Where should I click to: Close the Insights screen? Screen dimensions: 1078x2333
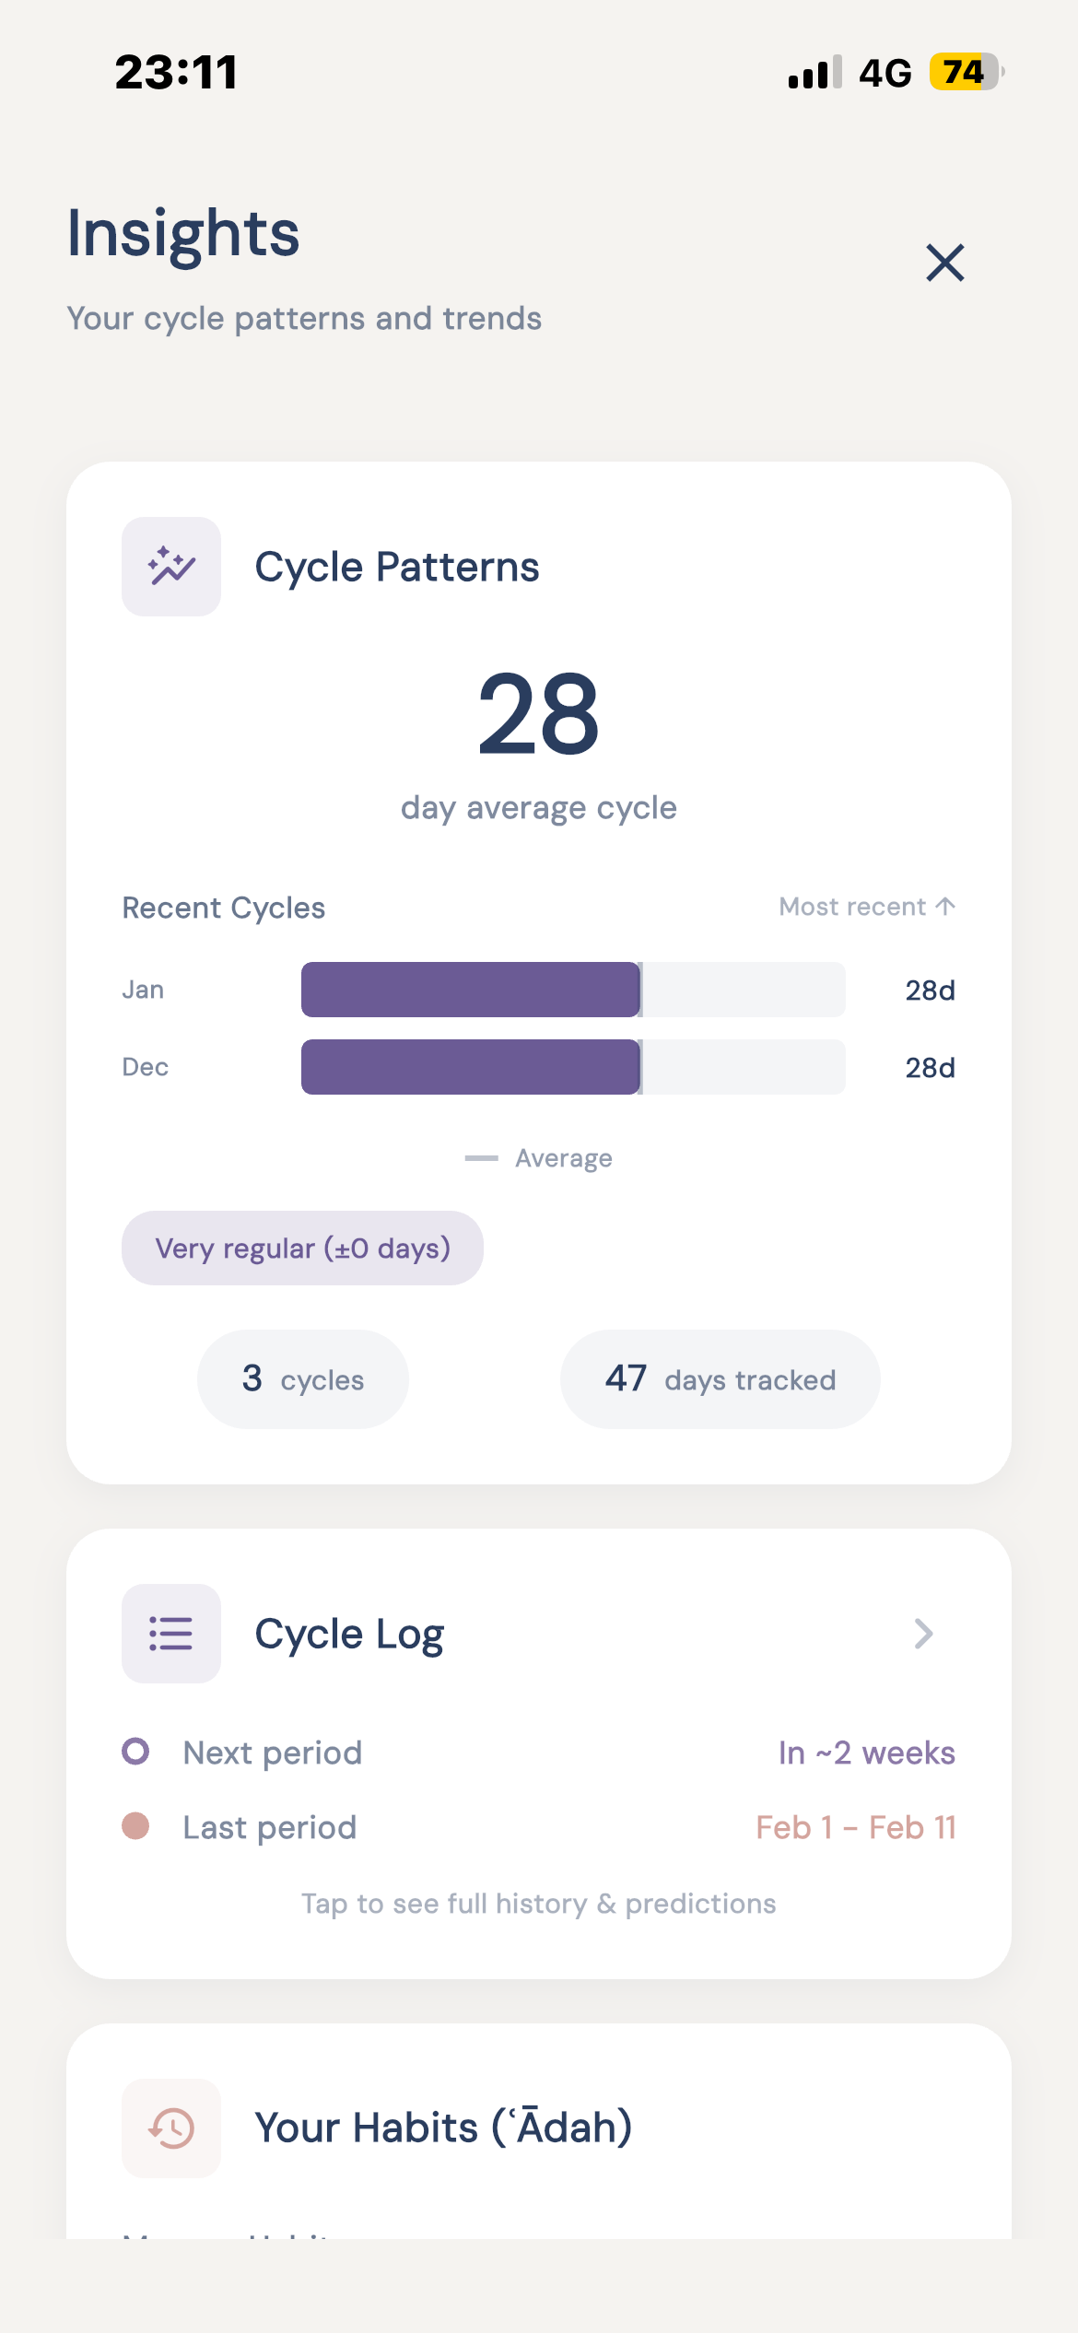tap(944, 263)
